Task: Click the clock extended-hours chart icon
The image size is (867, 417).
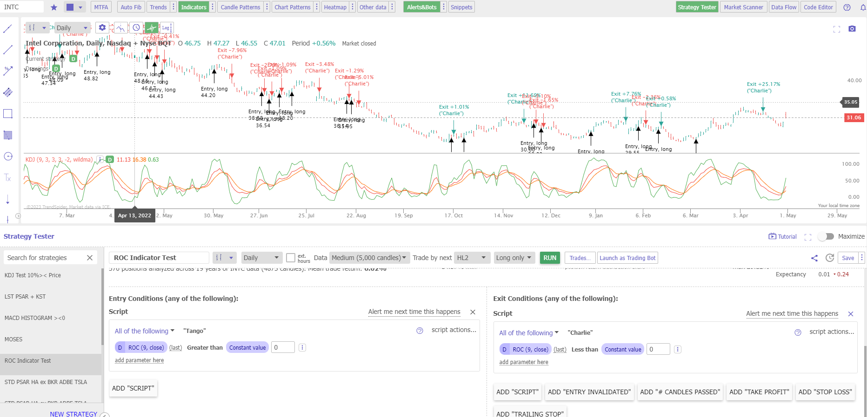Action: (x=136, y=28)
